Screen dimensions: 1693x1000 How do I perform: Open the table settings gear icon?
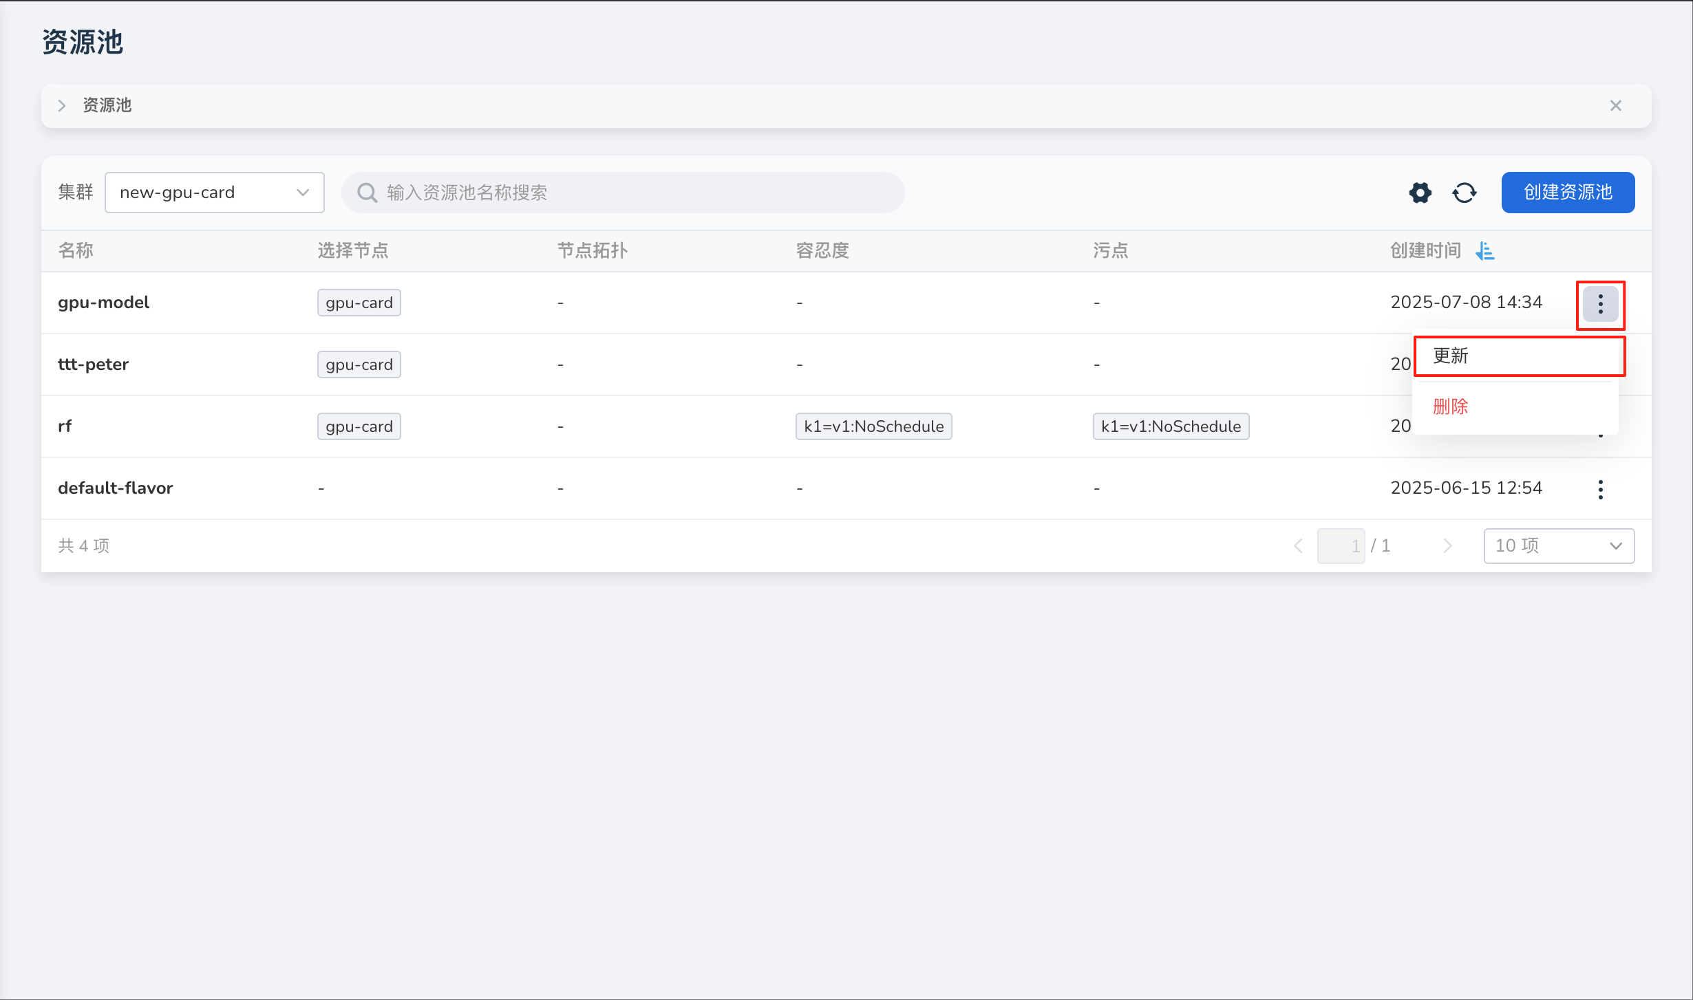click(1420, 193)
